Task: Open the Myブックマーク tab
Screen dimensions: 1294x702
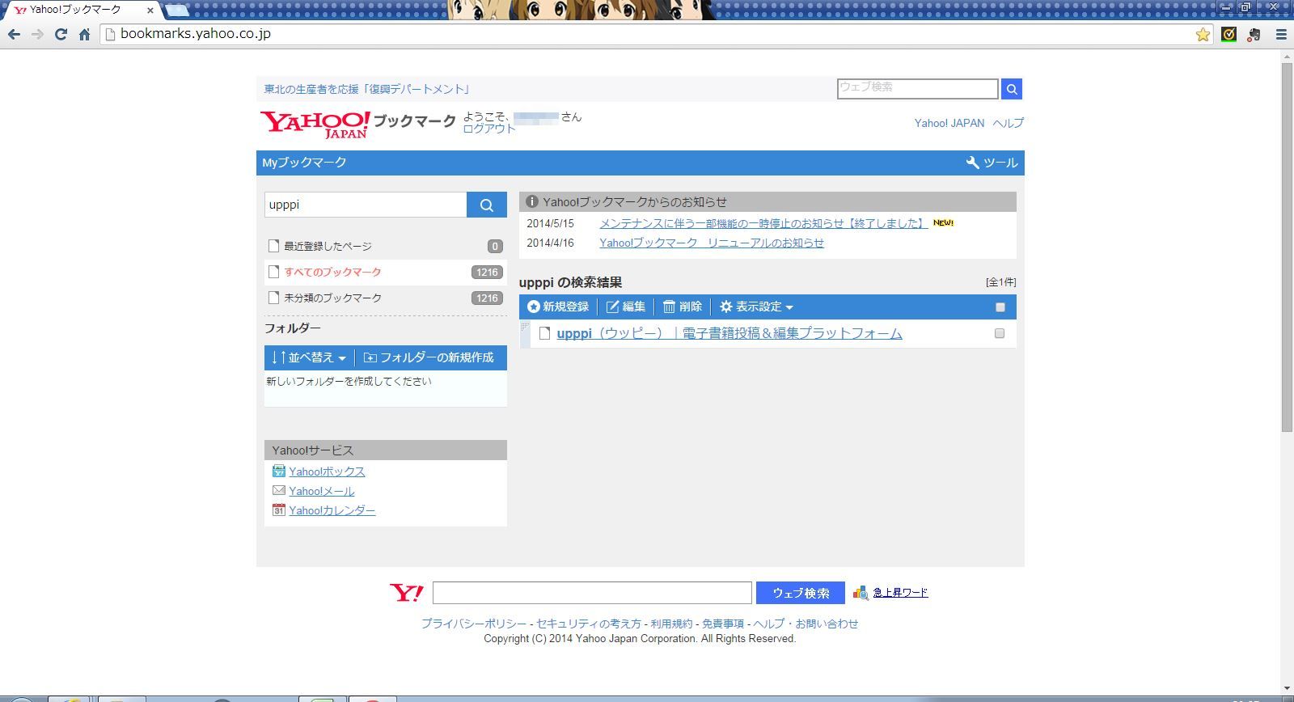Action: point(304,163)
